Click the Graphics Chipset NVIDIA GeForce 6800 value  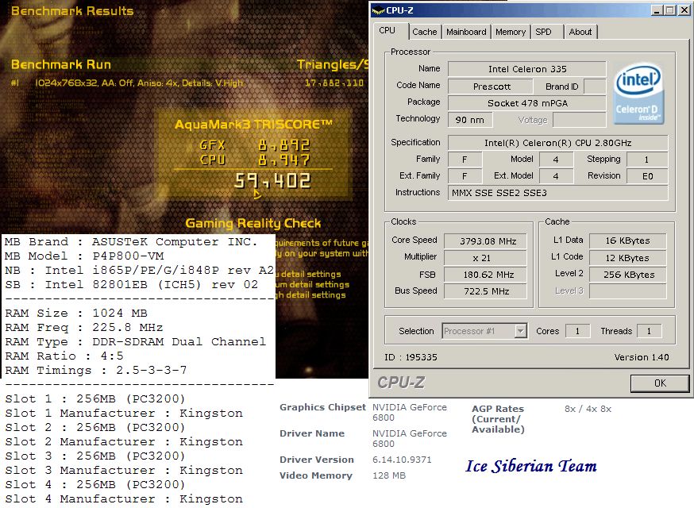410,413
